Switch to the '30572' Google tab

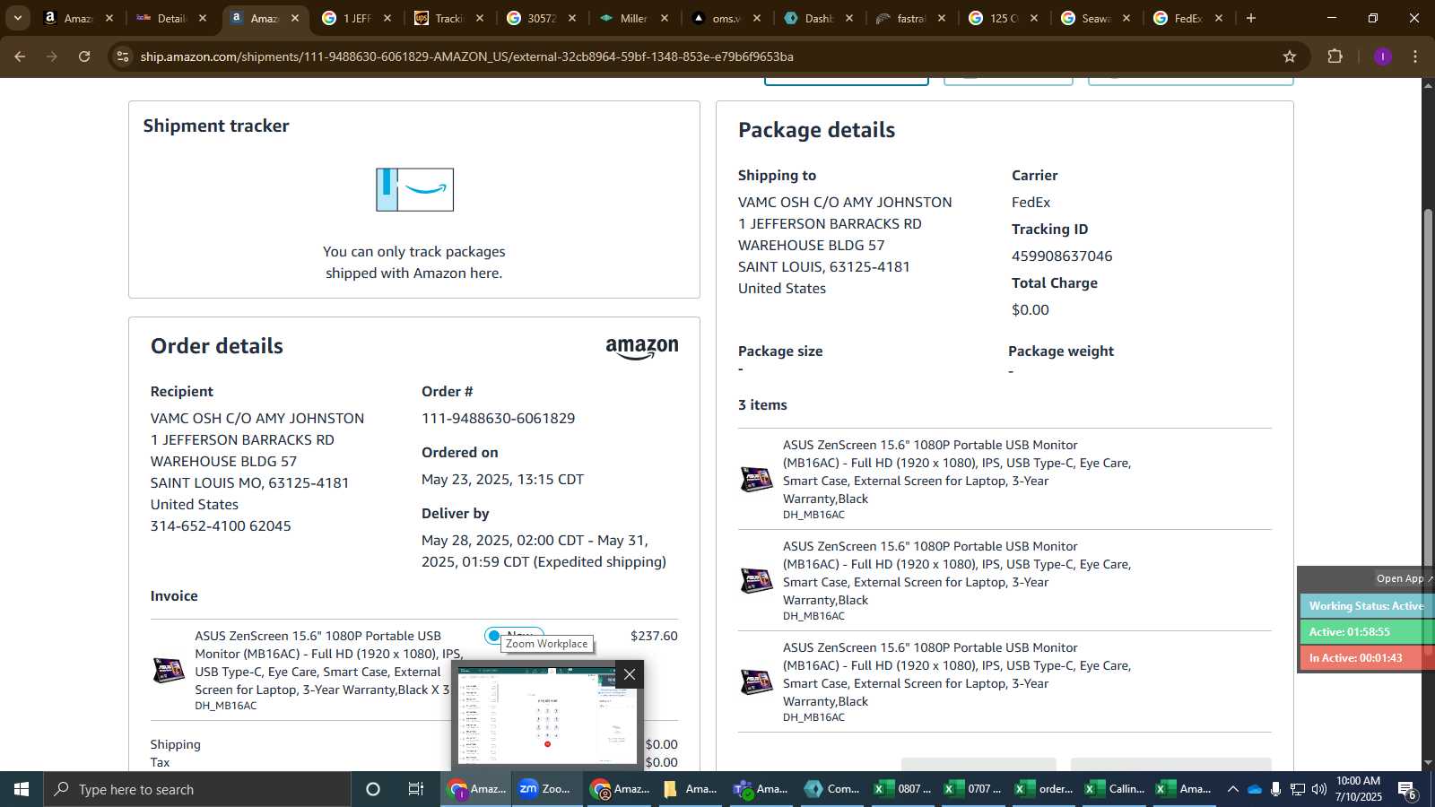(x=541, y=18)
